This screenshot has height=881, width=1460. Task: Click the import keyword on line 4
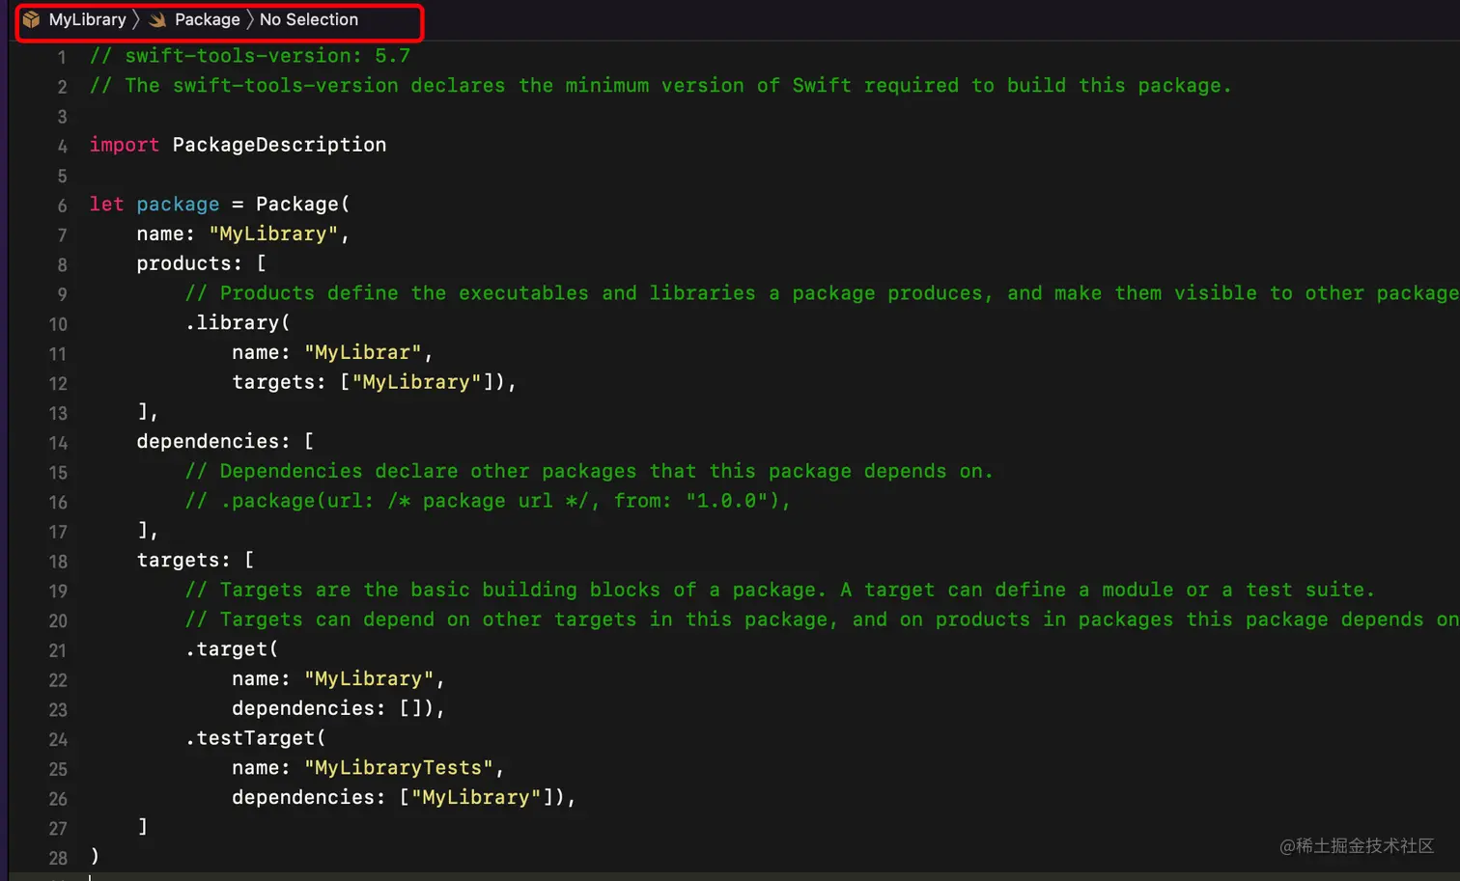125,145
